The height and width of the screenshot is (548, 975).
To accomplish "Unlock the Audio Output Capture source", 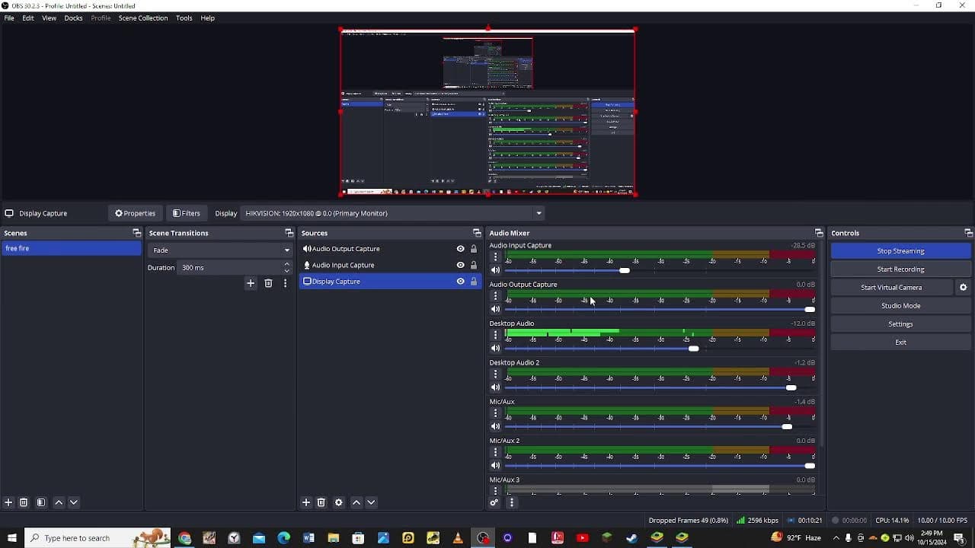I will coord(474,249).
